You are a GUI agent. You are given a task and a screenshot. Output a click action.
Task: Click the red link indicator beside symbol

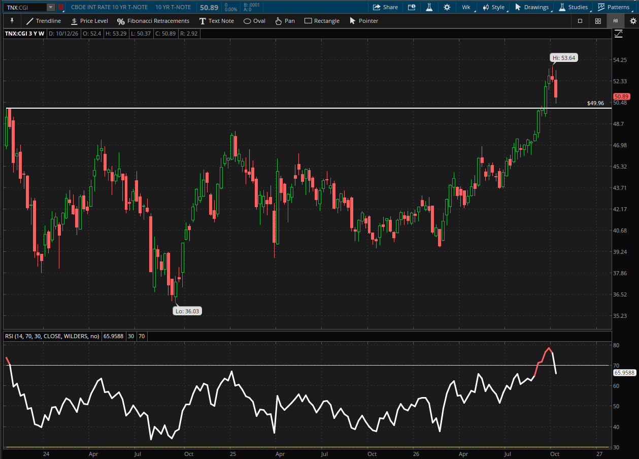click(61, 7)
